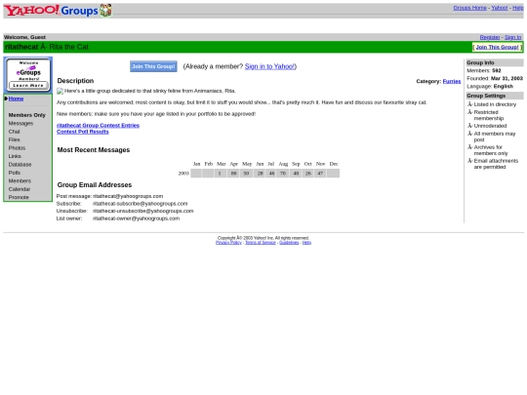Viewport: 527px width, 395px height.
Task: Click Join This Group link in the green bar
Action: (497, 47)
